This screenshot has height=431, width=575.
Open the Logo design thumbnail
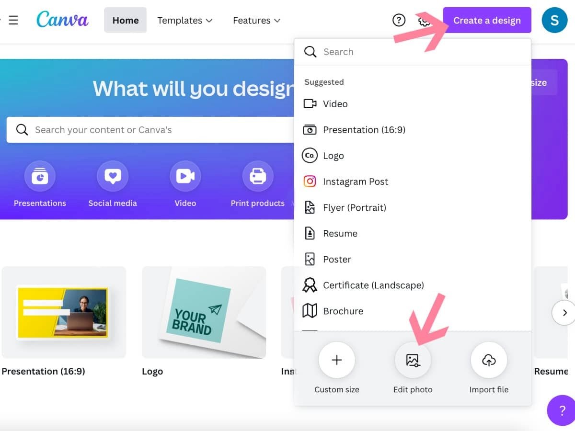(x=204, y=313)
